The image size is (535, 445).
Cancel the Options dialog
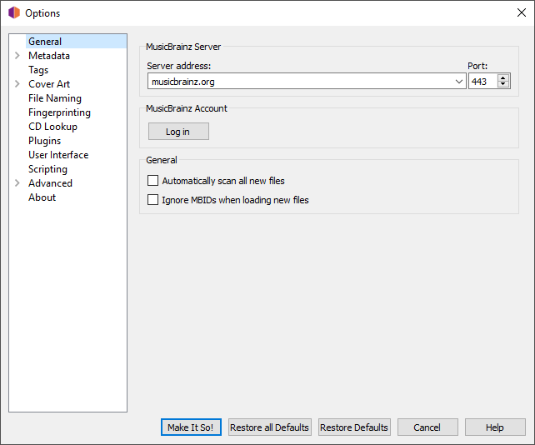pyautogui.click(x=427, y=427)
